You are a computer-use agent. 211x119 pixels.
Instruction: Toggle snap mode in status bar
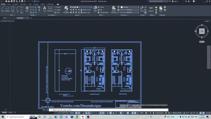click(79, 113)
